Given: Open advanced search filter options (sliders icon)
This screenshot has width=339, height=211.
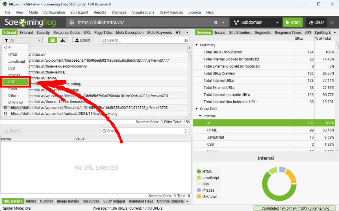Looking at the screenshot, I should pos(186,40).
